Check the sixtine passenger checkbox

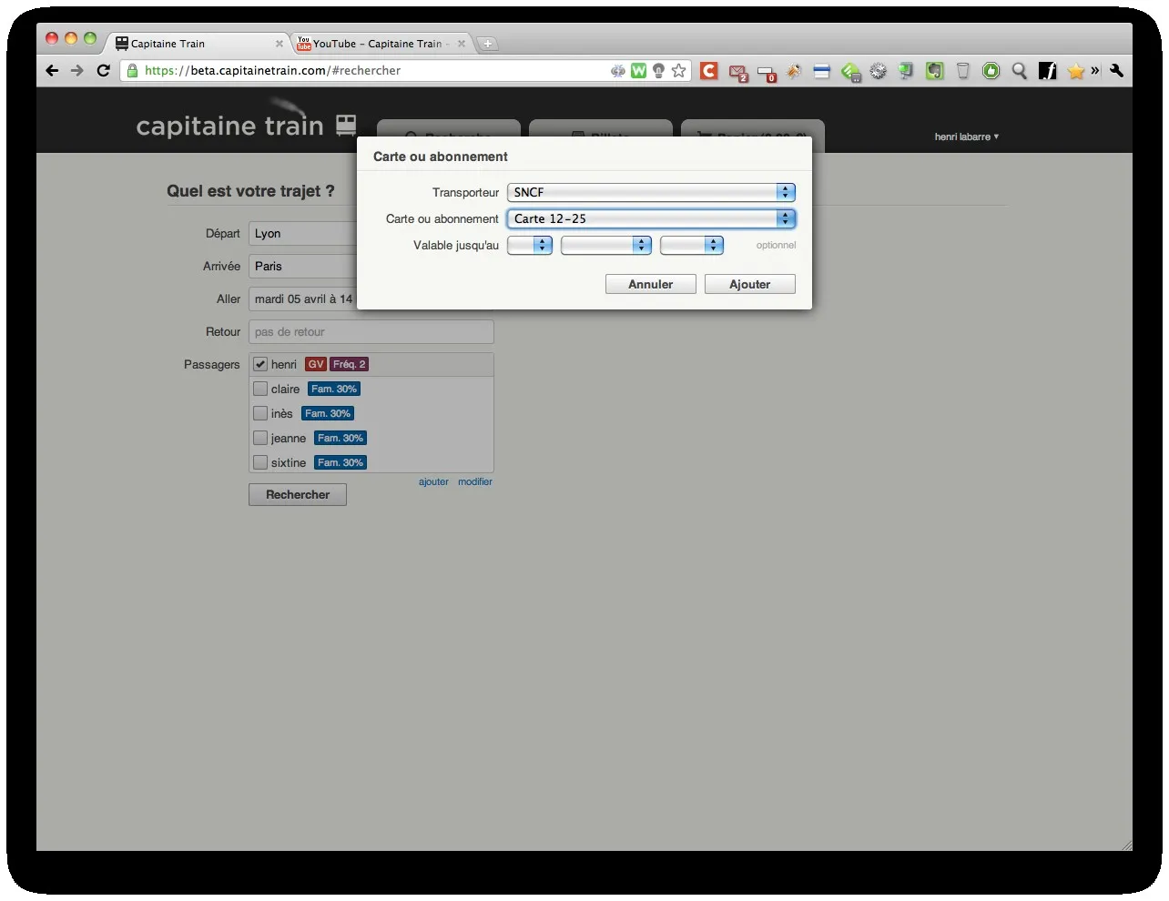[260, 462]
